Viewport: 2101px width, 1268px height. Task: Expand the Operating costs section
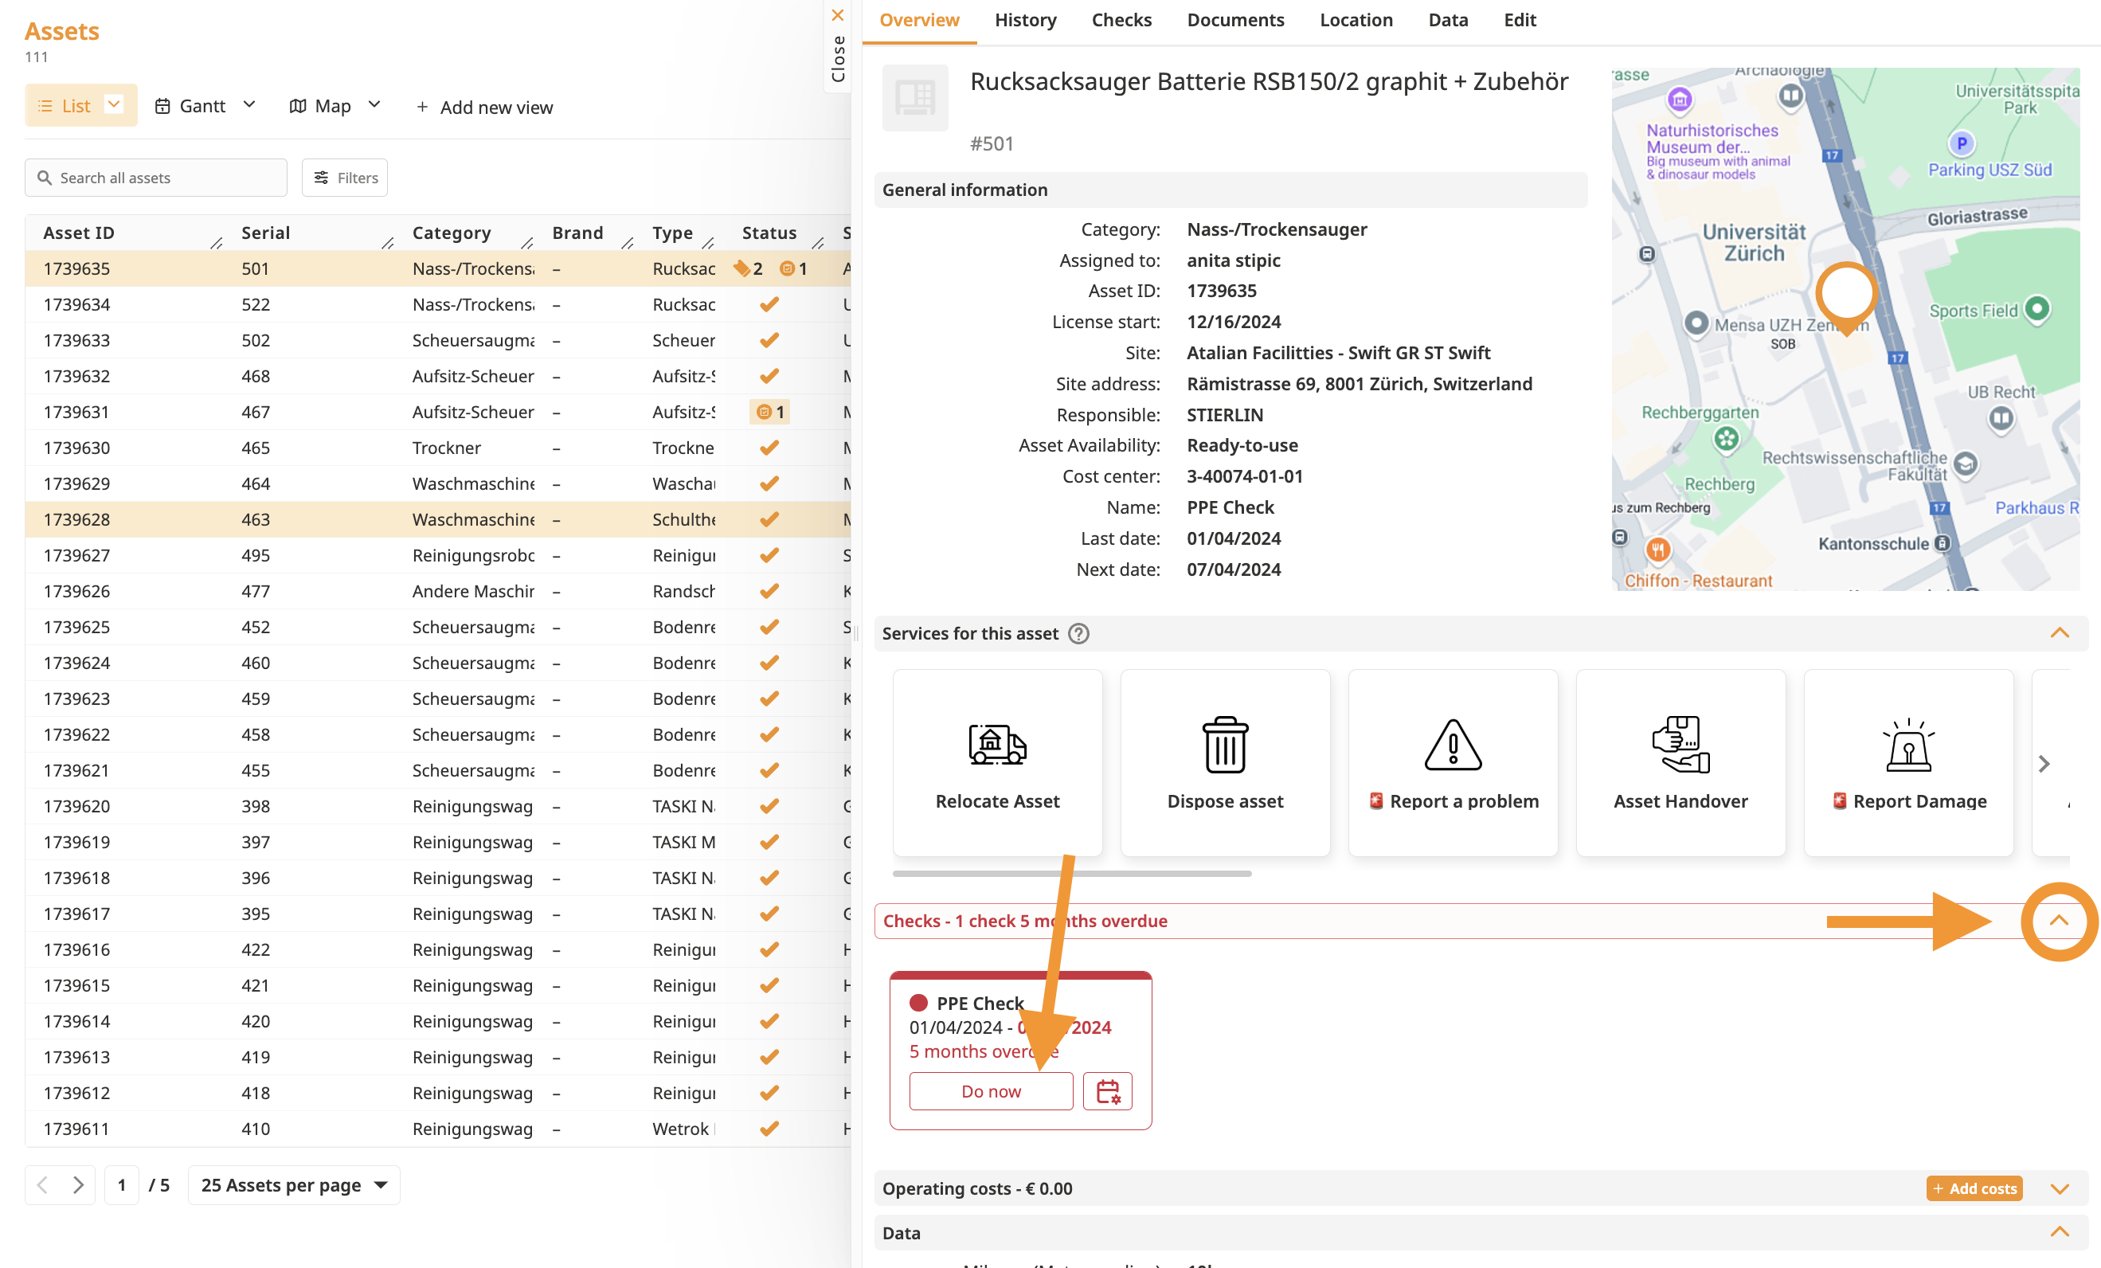pyautogui.click(x=2058, y=1188)
